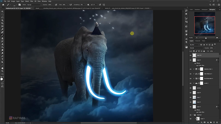Select the Move tool
Screen dimensions: 221x124
(2, 11)
